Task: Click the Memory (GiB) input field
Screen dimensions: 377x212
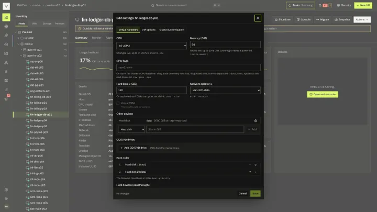Action: 225,44
